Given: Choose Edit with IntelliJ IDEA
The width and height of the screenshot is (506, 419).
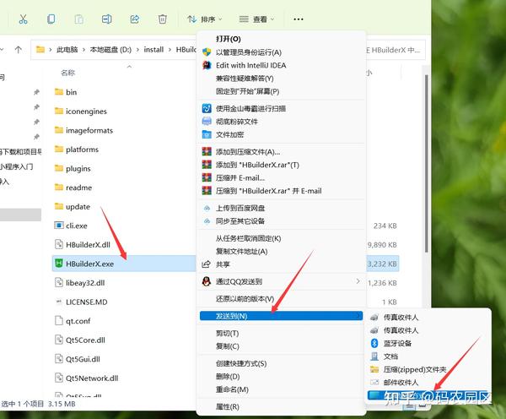Looking at the screenshot, I should tap(282, 65).
